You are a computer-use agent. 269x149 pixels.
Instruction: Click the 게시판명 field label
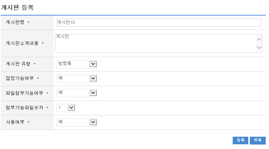pos(15,22)
